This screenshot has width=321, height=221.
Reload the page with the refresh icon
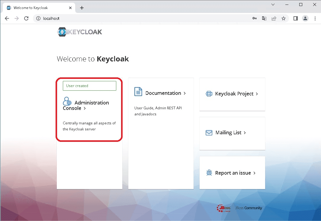coord(26,18)
